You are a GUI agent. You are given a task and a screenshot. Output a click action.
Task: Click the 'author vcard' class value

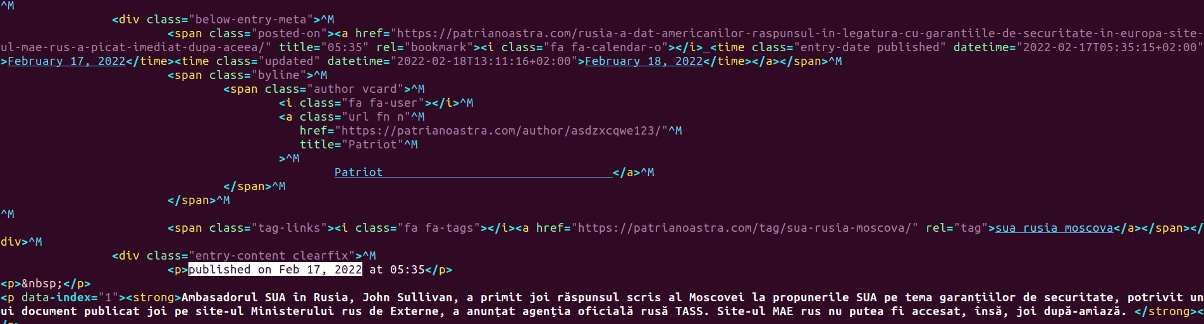point(355,89)
